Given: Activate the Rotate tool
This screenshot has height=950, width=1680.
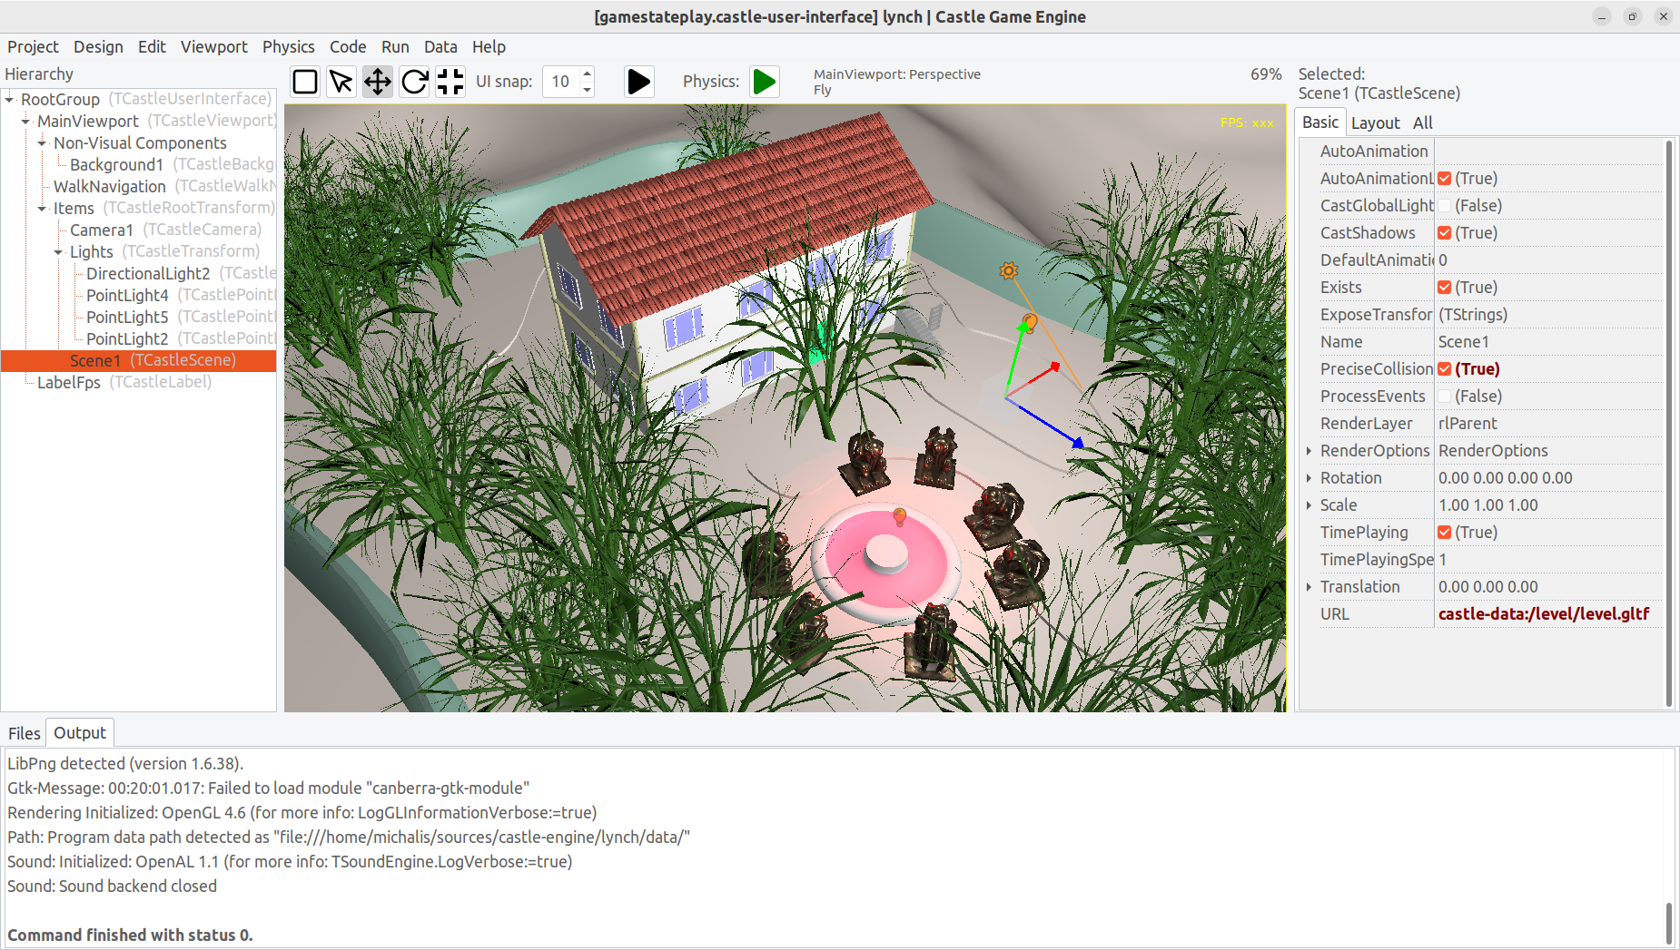Looking at the screenshot, I should point(414,82).
